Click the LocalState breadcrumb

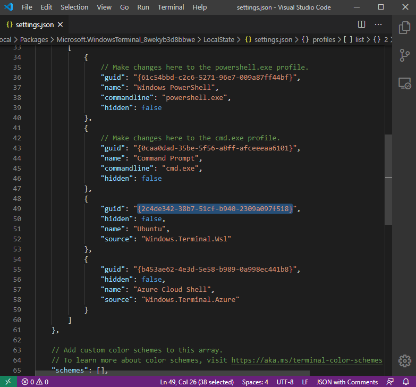(219, 39)
